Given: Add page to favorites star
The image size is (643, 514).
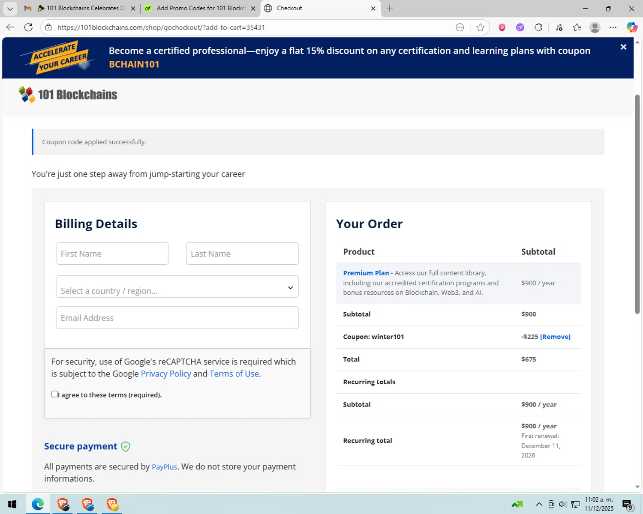Looking at the screenshot, I should pyautogui.click(x=480, y=27).
